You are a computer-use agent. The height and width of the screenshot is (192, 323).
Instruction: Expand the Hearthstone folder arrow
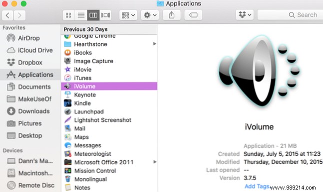click(154, 44)
